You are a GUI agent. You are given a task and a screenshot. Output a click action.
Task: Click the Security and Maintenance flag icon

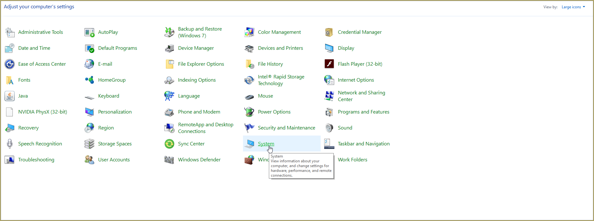coord(249,128)
